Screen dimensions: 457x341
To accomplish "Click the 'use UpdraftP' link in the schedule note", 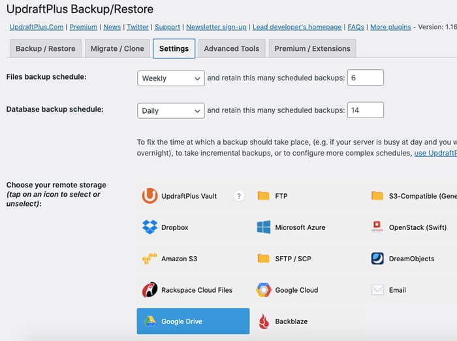I will point(435,153).
